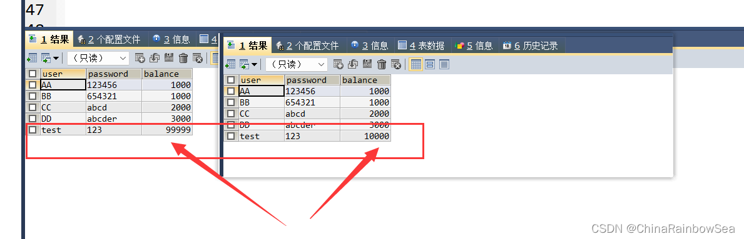Sort by password column header in right window

(x=312, y=80)
